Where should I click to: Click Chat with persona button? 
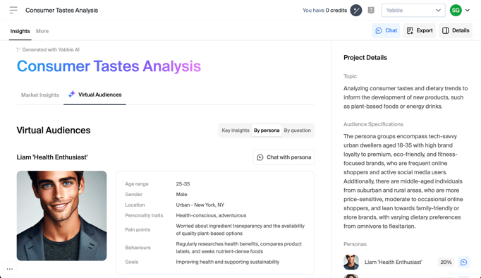[284, 157]
